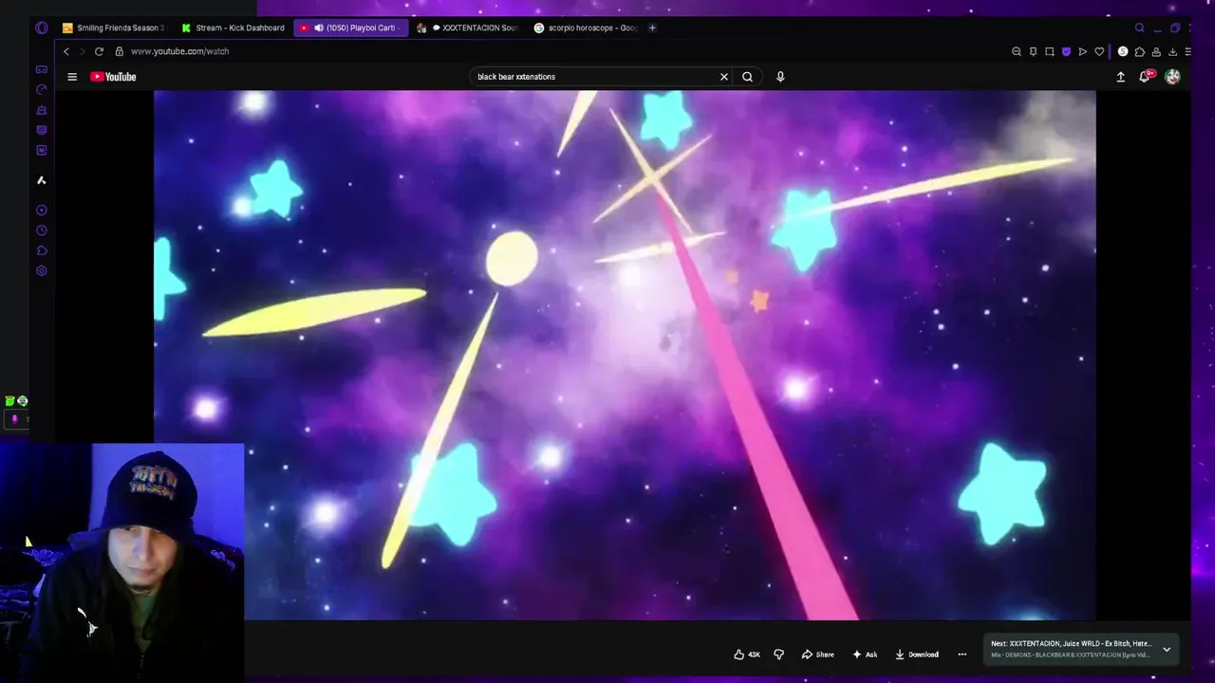Bookmark page with the heart icon
The height and width of the screenshot is (683, 1215).
click(1099, 51)
